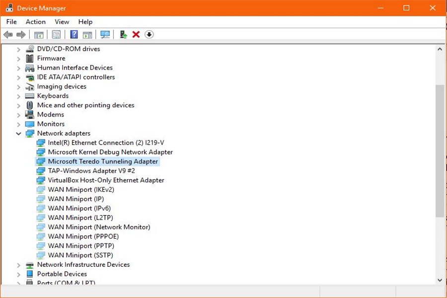Screen dimensions: 447x298
Task: Open the Action menu
Action: (36, 22)
